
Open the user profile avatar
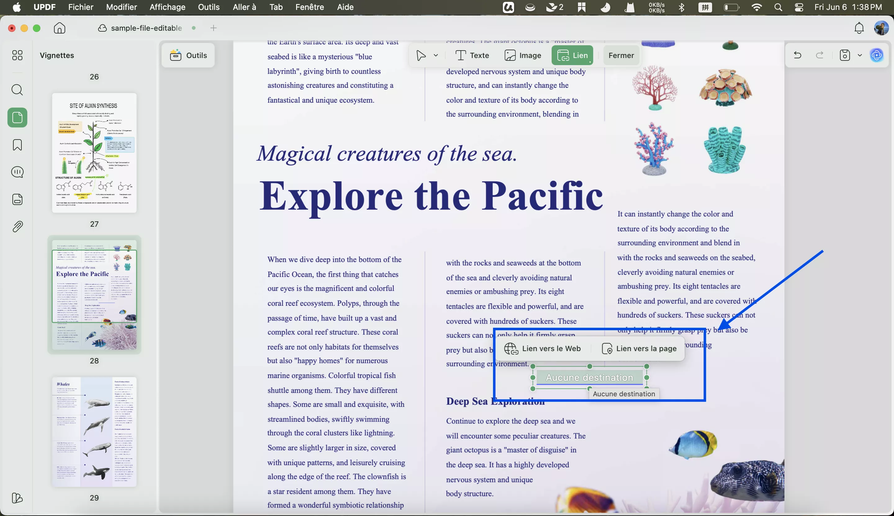[x=881, y=28]
